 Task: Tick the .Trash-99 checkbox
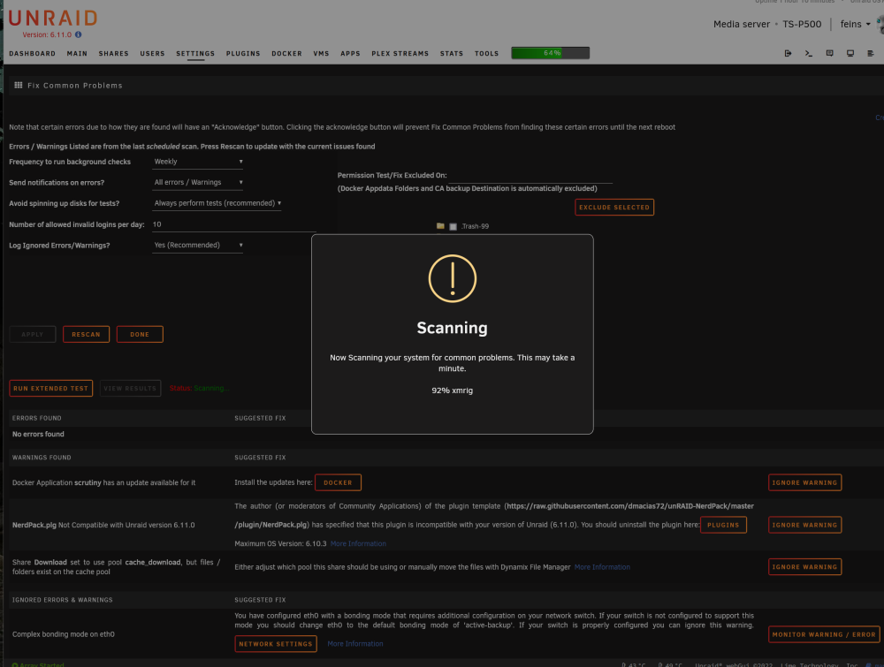tap(453, 226)
